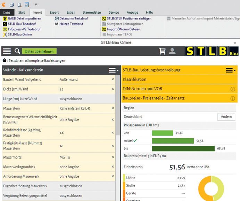Show info for DIN-Normen und VOB
Image resolution: width=240 pixels, height=201 pixels.
(233, 89)
